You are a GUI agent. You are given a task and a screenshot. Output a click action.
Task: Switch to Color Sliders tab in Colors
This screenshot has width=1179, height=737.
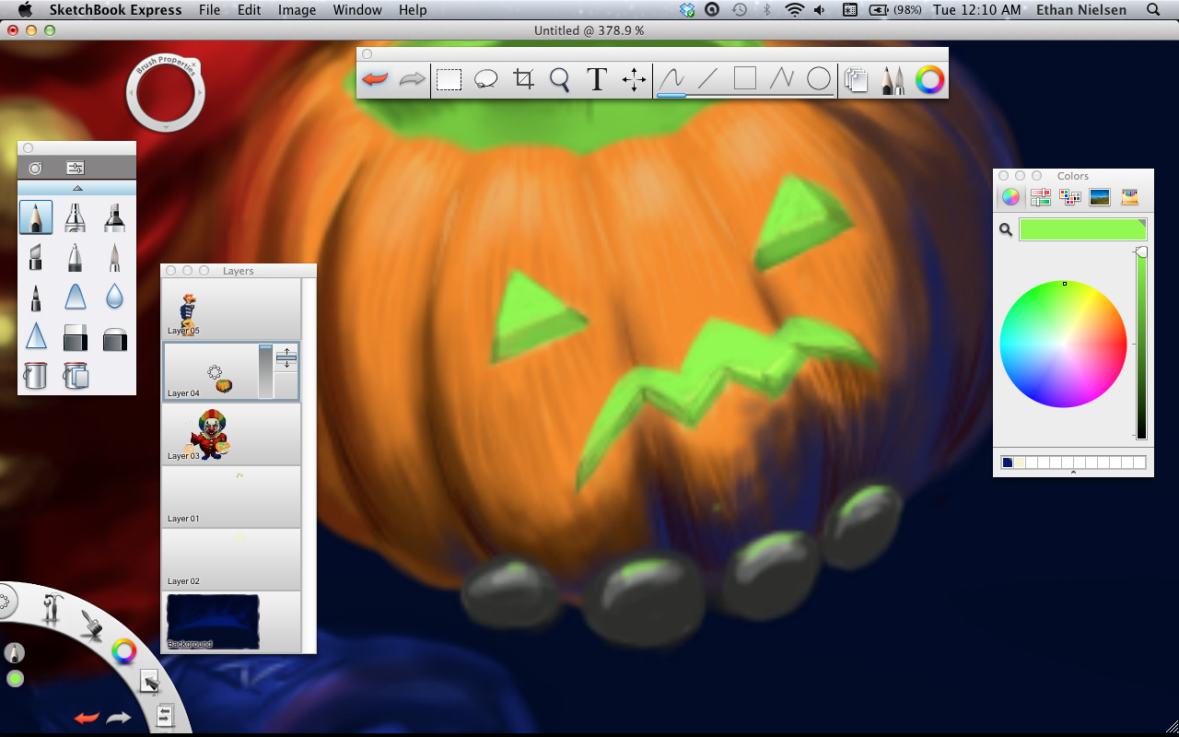tap(1041, 196)
